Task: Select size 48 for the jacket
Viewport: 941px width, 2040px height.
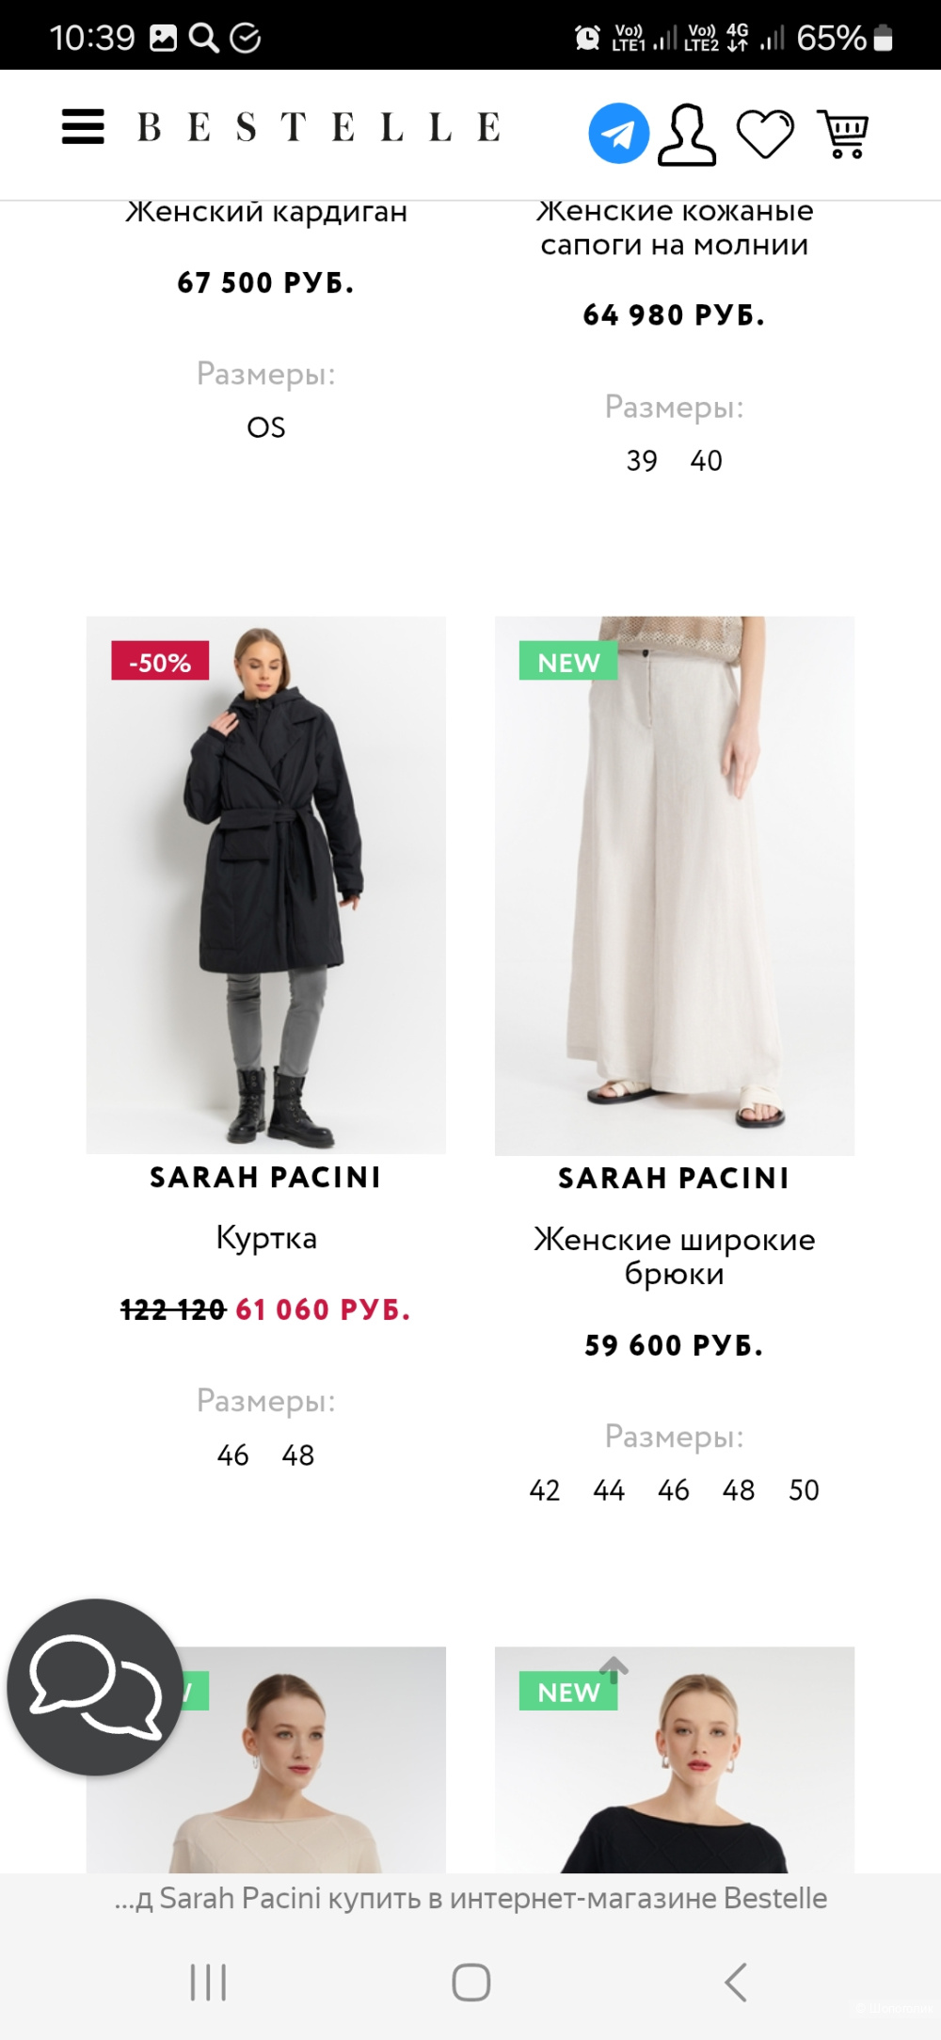Action: [x=296, y=1455]
